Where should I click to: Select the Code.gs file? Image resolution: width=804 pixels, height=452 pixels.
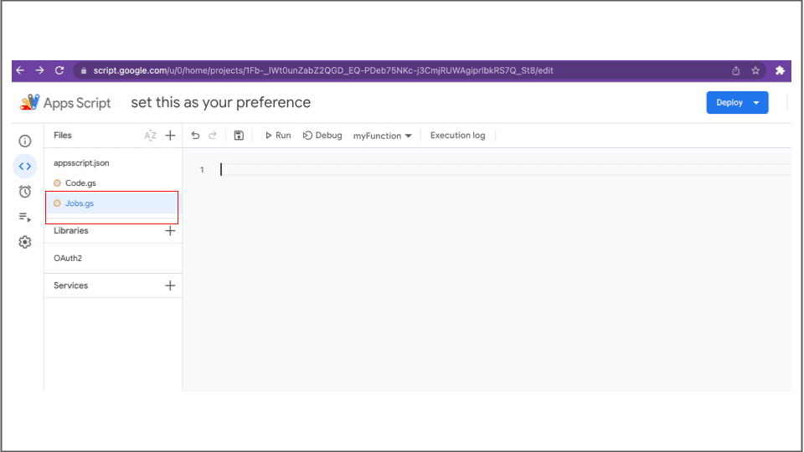click(x=81, y=183)
